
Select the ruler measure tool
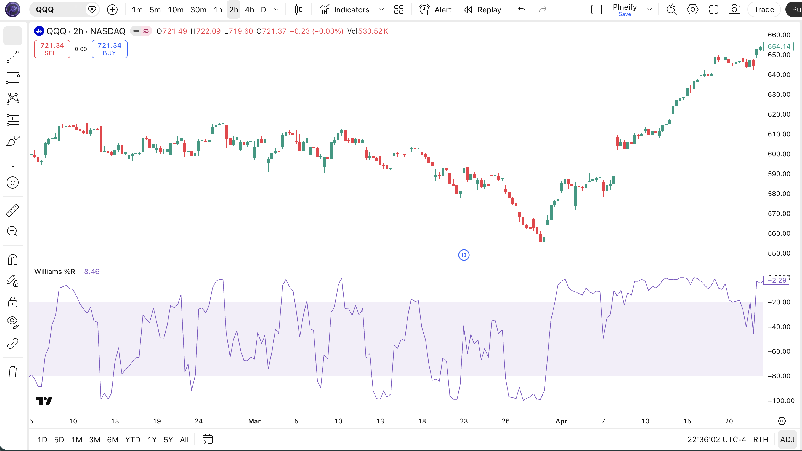click(13, 211)
